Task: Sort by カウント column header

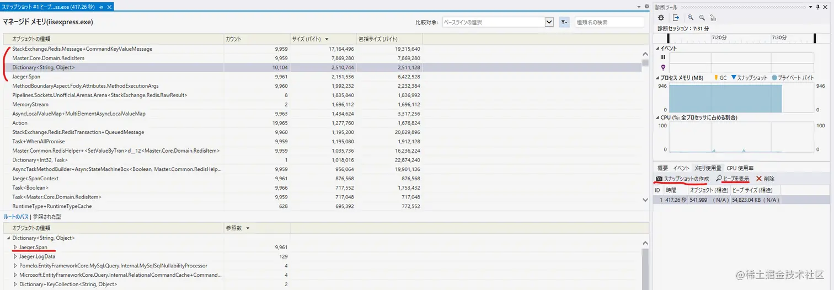Action: coord(257,39)
